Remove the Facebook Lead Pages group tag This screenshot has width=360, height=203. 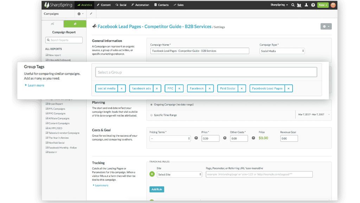289,88
